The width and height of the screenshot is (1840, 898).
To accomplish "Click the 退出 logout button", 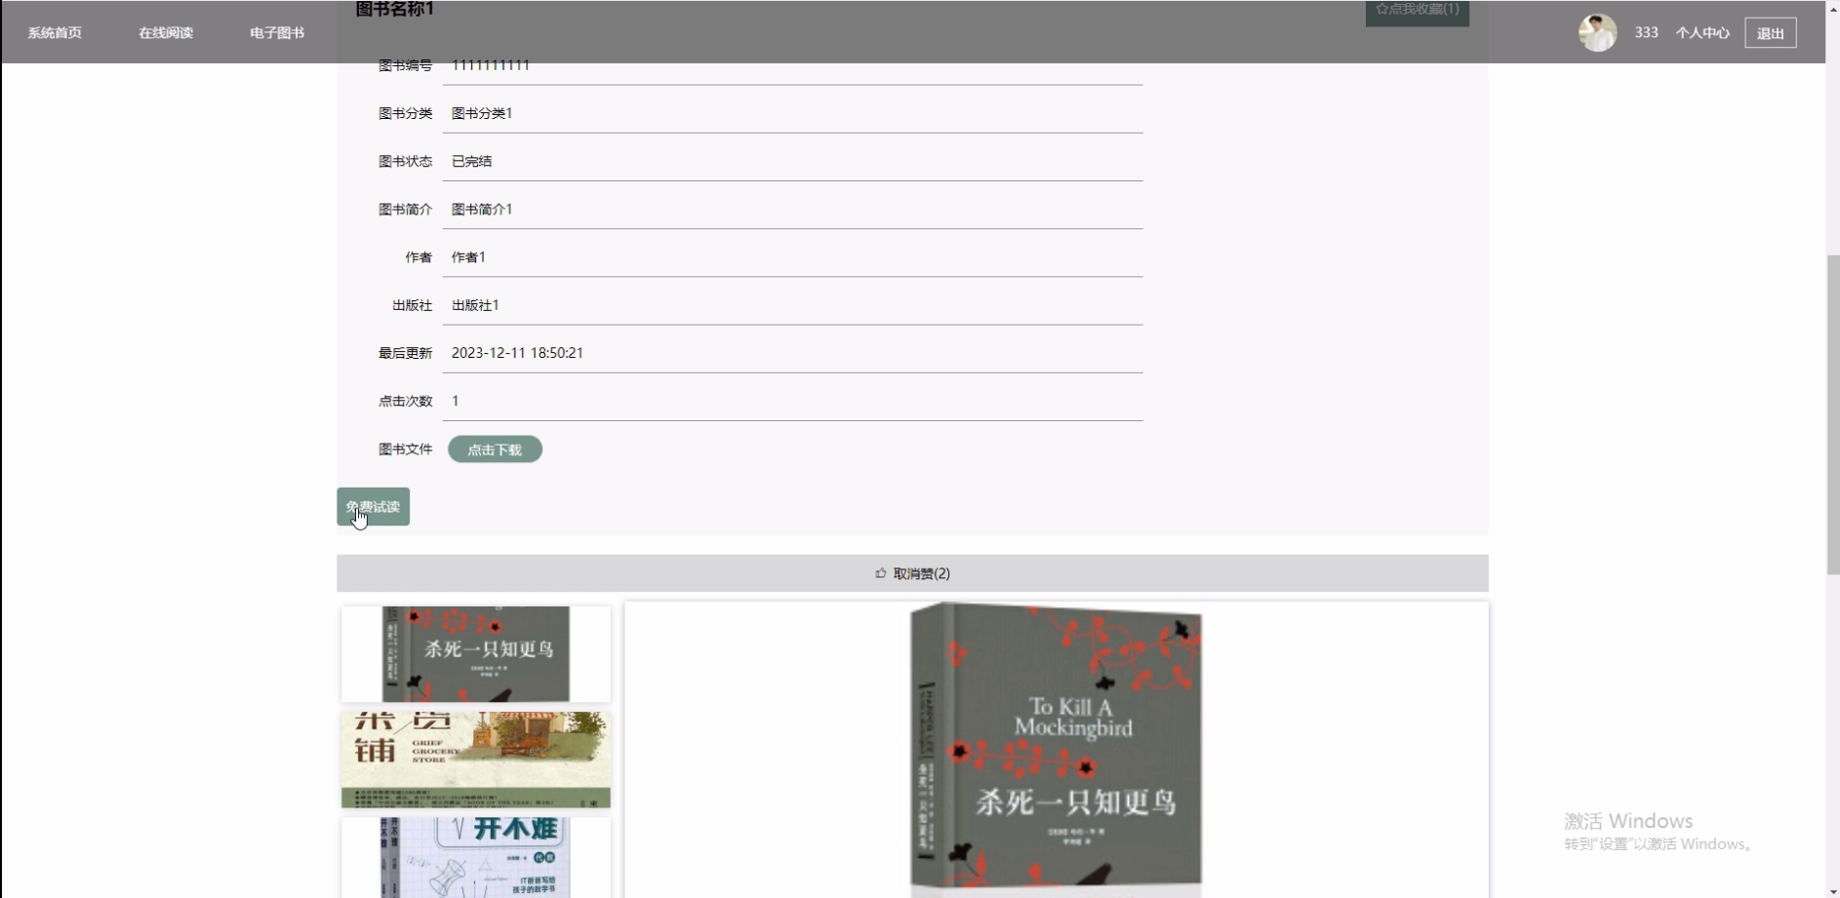I will 1770,32.
